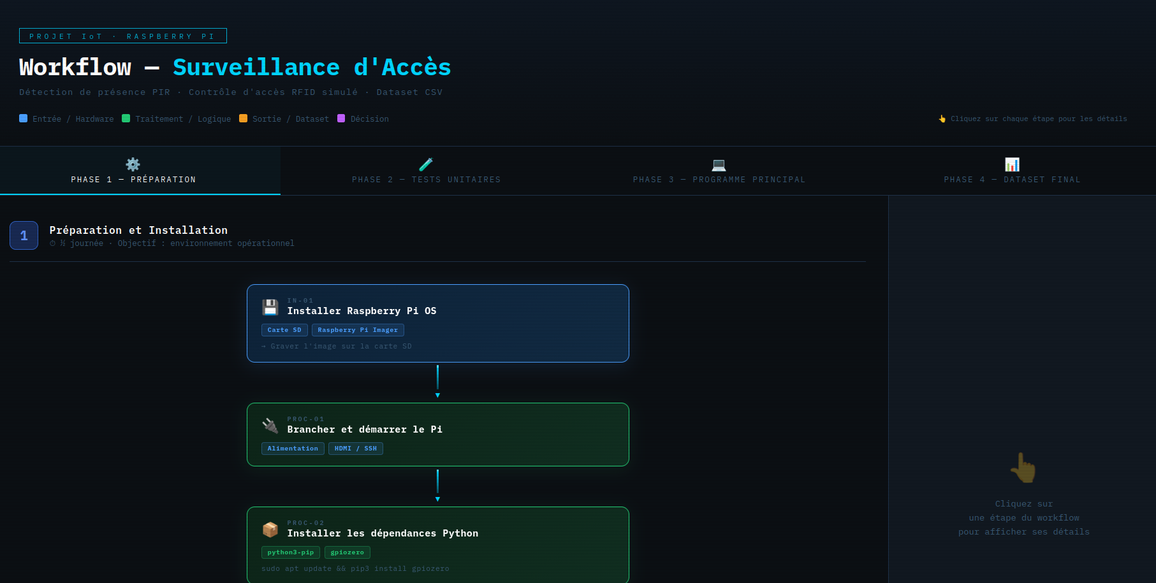The image size is (1156, 583).
Task: Click the Workflow — Surveillance d'Accès title
Action: (x=235, y=68)
